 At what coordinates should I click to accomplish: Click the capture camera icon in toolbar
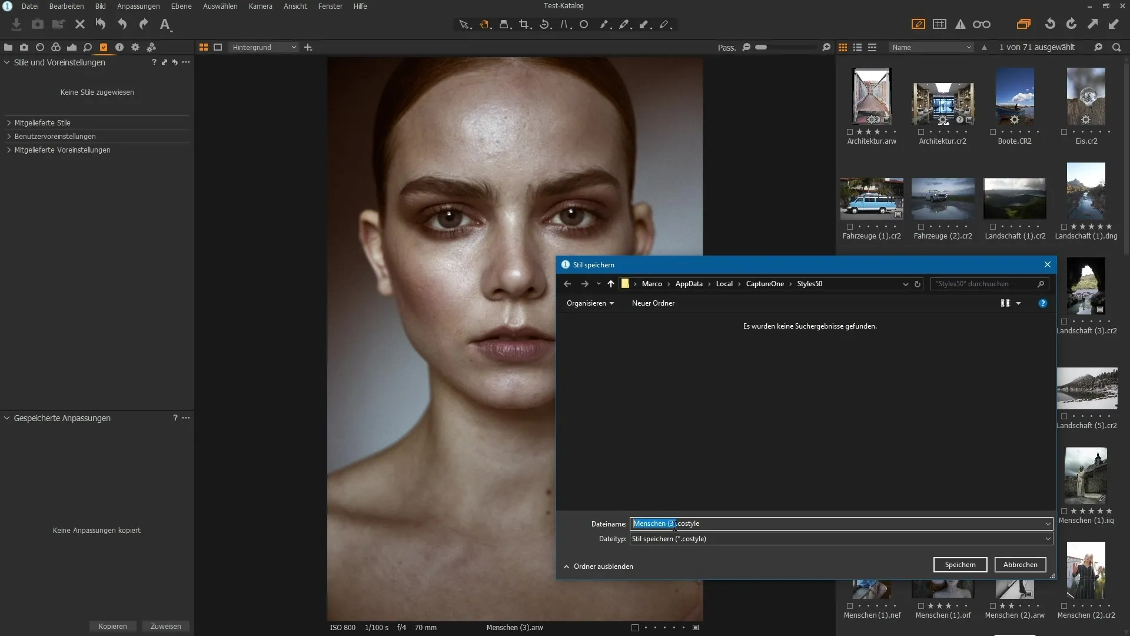coord(38,24)
